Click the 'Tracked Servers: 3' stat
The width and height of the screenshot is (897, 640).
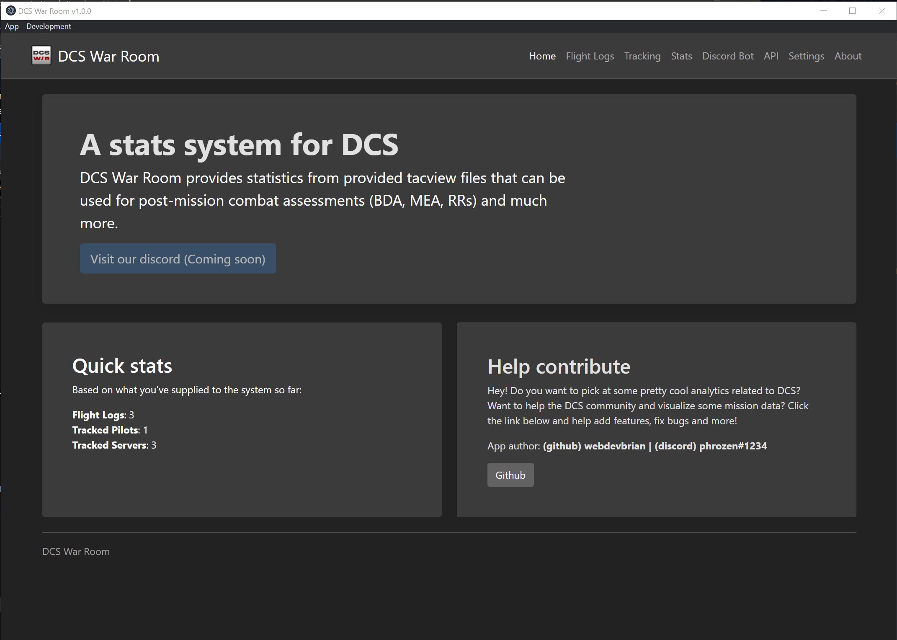pos(114,445)
